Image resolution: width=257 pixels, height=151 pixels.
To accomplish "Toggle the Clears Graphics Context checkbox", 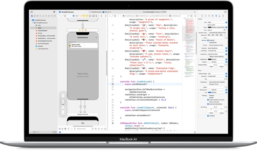I will click(x=208, y=100).
